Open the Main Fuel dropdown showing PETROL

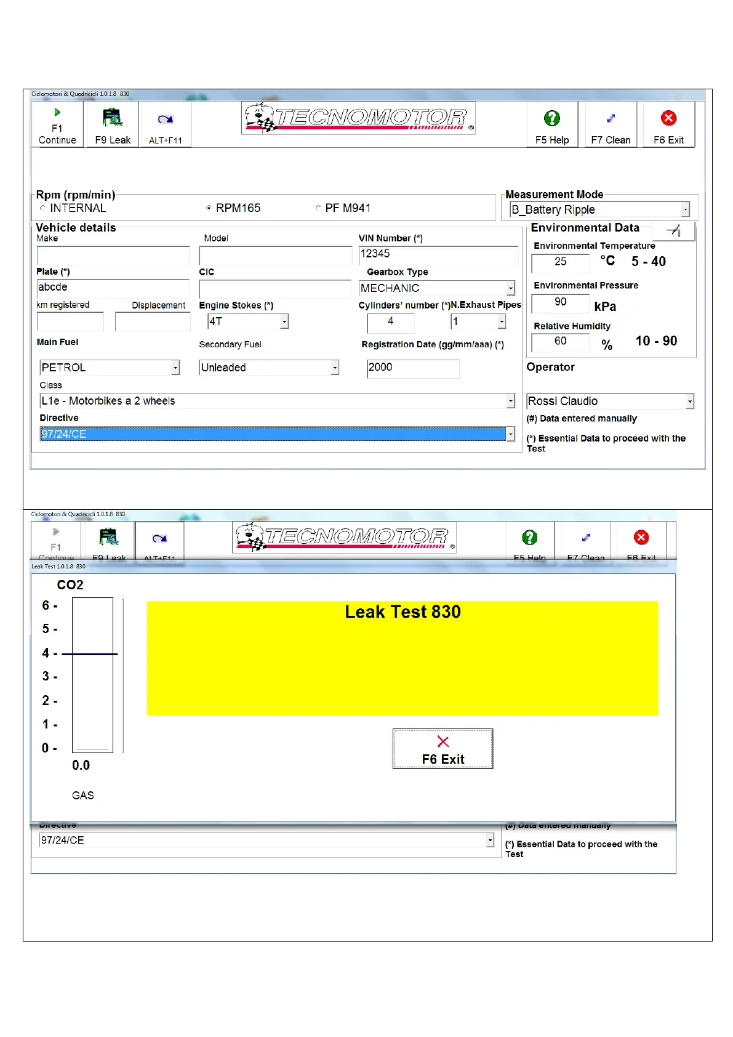[110, 368]
